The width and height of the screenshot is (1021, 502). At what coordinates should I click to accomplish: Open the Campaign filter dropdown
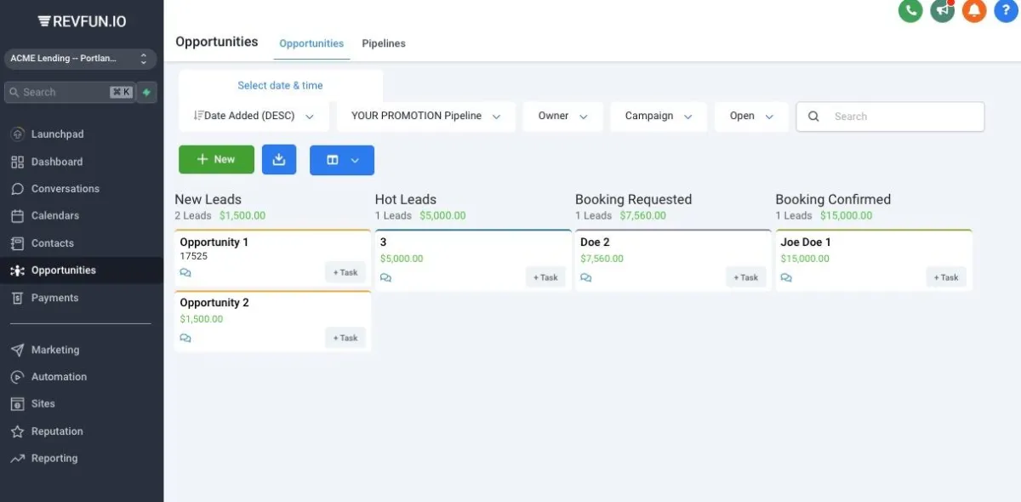(658, 117)
